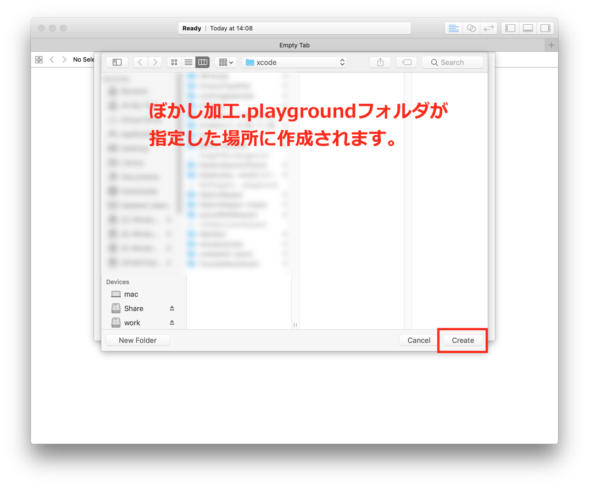Add a new tab in Xcode

[x=551, y=45]
